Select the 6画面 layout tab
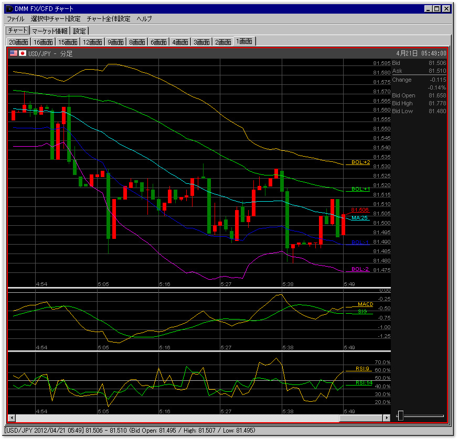458x440 pixels. [158, 42]
